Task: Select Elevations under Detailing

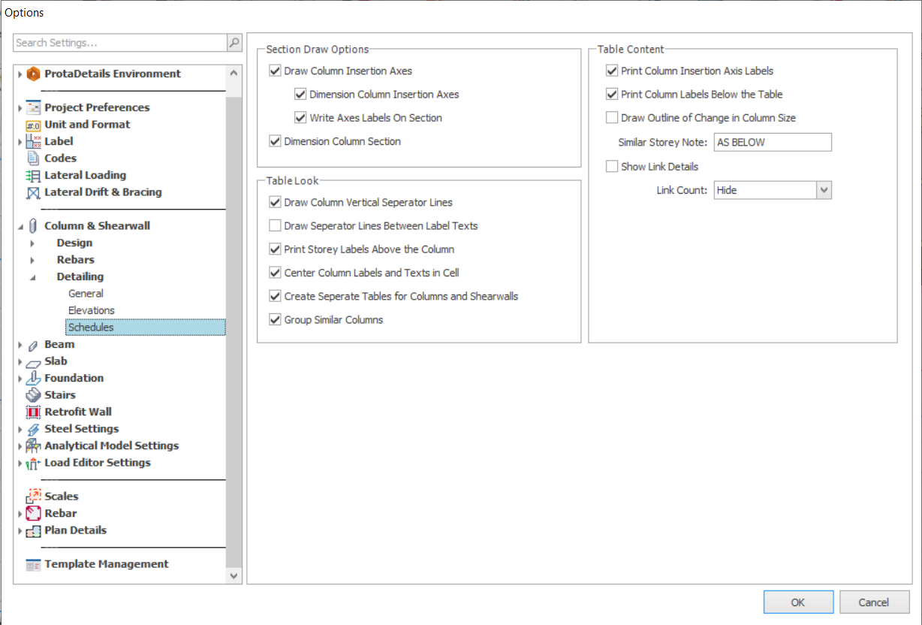Action: [92, 310]
